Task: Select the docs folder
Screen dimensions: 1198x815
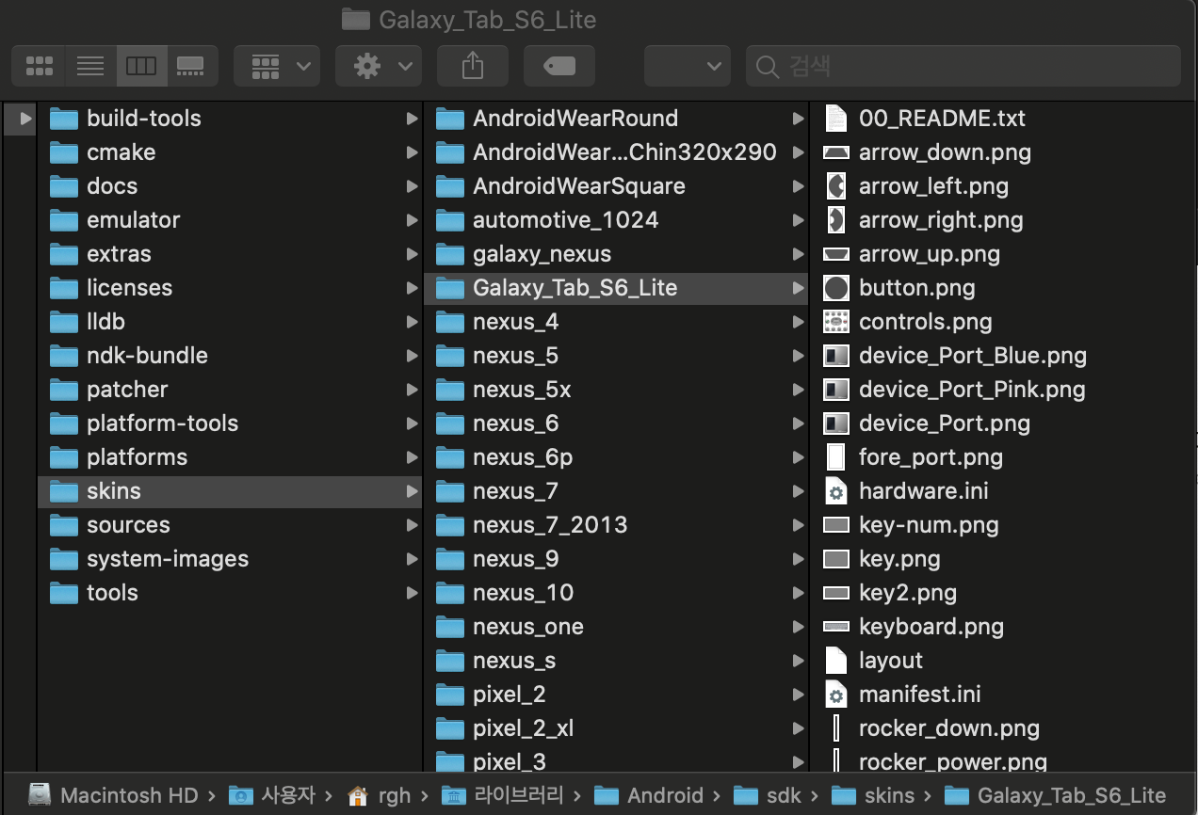Action: (x=230, y=186)
